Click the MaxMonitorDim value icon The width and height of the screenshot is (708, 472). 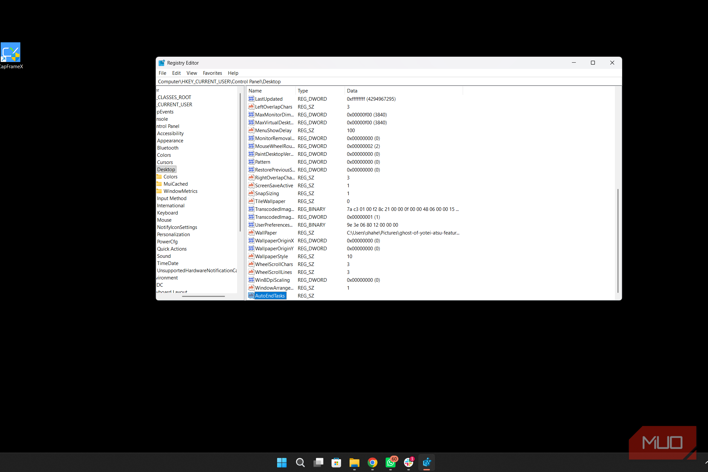click(x=251, y=114)
